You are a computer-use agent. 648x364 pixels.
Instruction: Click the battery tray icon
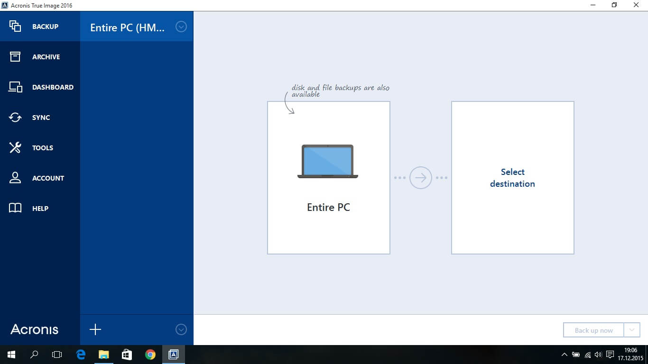(x=576, y=355)
